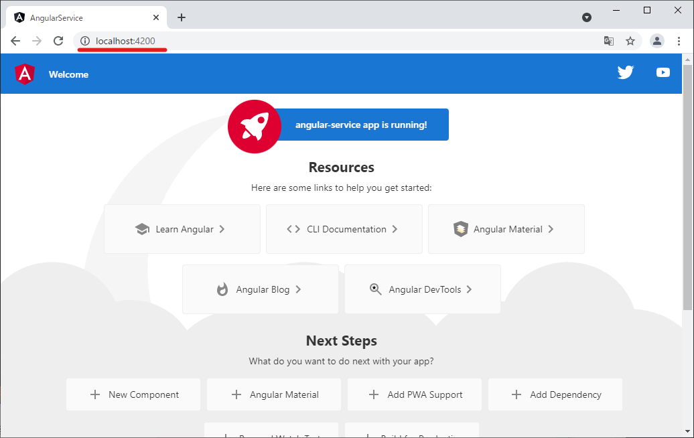The image size is (694, 438).
Task: Open the YouTube link icon
Action: point(663,72)
